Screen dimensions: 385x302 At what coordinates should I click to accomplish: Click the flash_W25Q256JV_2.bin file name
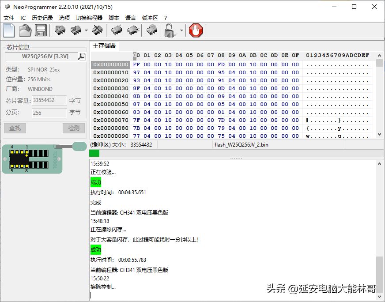[x=241, y=145]
